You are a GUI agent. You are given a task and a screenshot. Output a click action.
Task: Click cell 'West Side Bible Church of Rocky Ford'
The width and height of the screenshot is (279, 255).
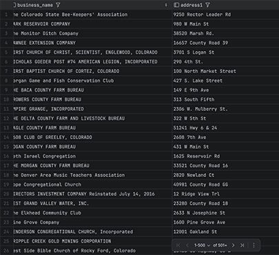pyautogui.click(x=92, y=251)
